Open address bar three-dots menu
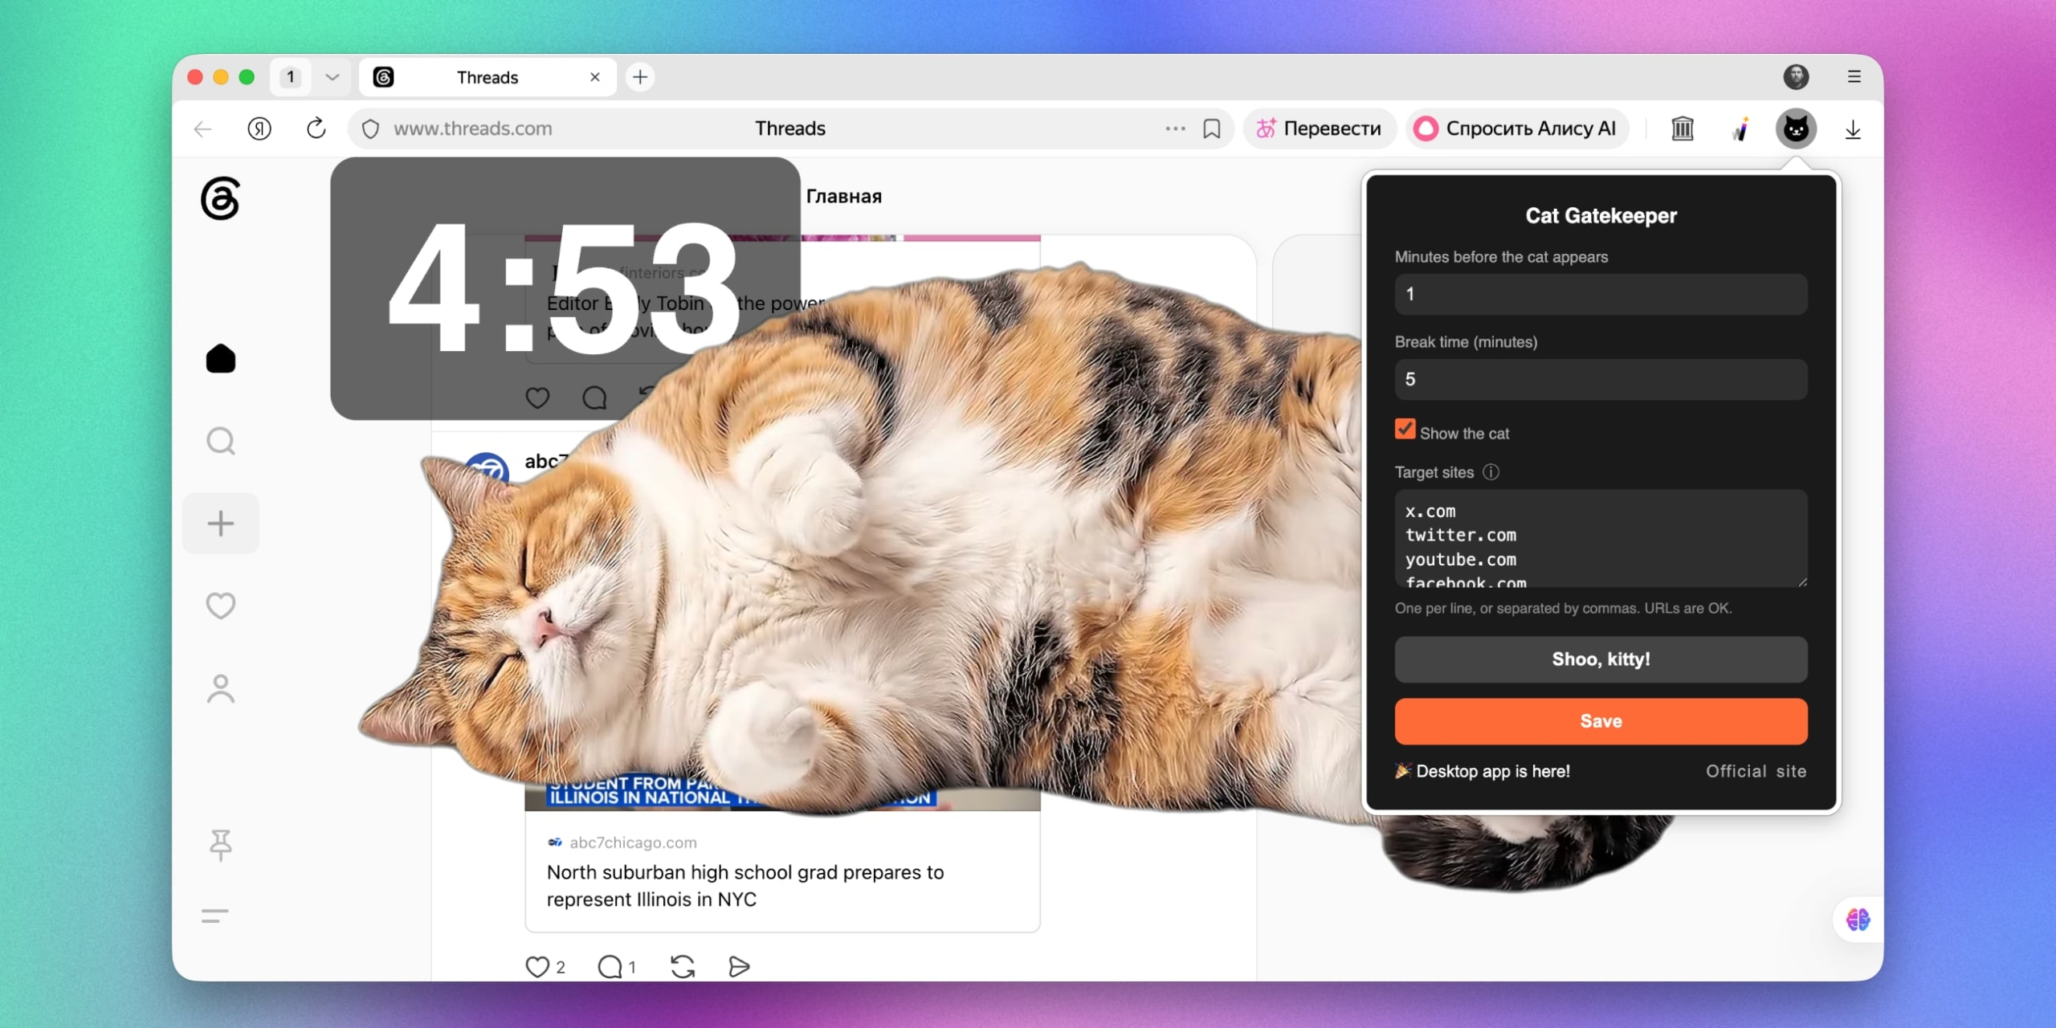This screenshot has width=2056, height=1028. coord(1175,128)
